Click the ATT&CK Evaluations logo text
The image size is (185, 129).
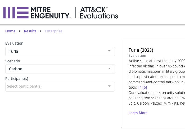coord(99,13)
